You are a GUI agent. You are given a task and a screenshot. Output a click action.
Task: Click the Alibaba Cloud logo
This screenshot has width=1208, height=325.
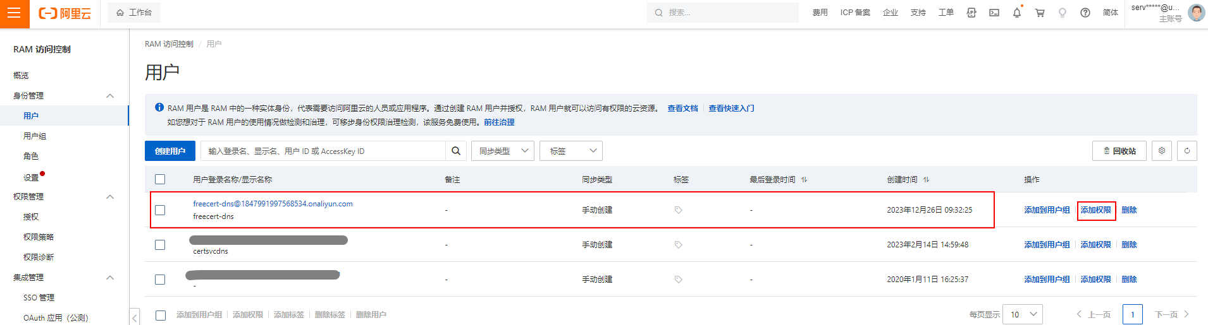pos(65,13)
